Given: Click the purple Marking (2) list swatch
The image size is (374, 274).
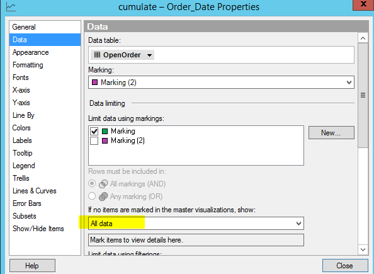Looking at the screenshot, I should click(105, 140).
